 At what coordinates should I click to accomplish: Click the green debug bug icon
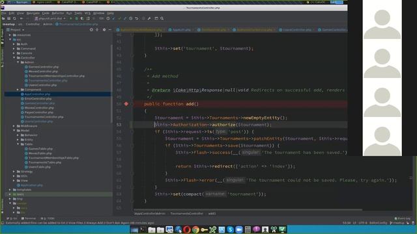tap(76, 19)
